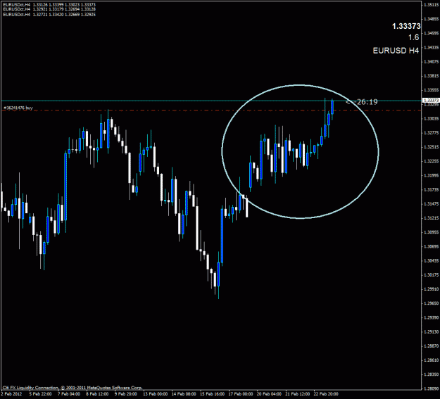Screen dimensions: 440x399
Task: Click the '20 Feb 04:00' time label
Action: [269, 394]
